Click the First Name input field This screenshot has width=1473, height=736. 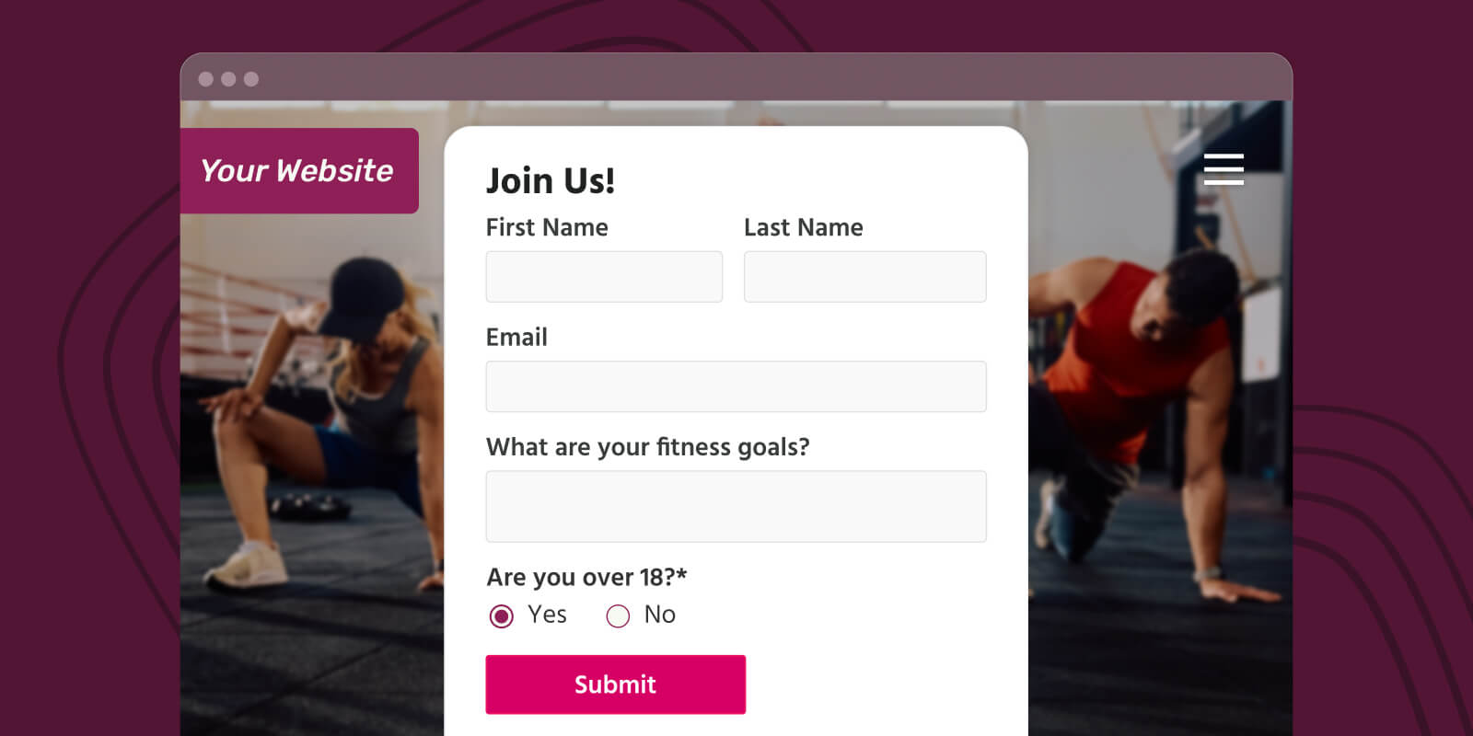604,276
